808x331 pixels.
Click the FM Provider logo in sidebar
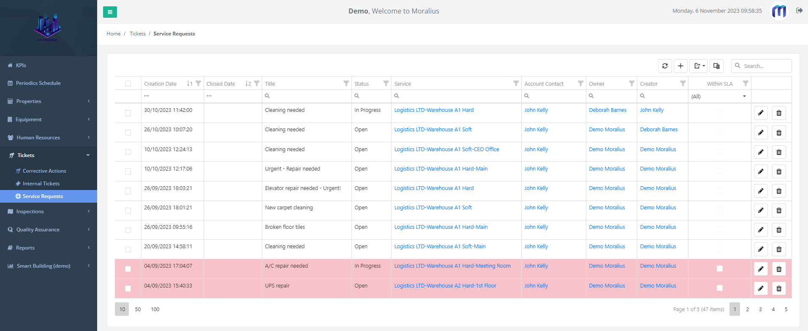click(x=48, y=28)
